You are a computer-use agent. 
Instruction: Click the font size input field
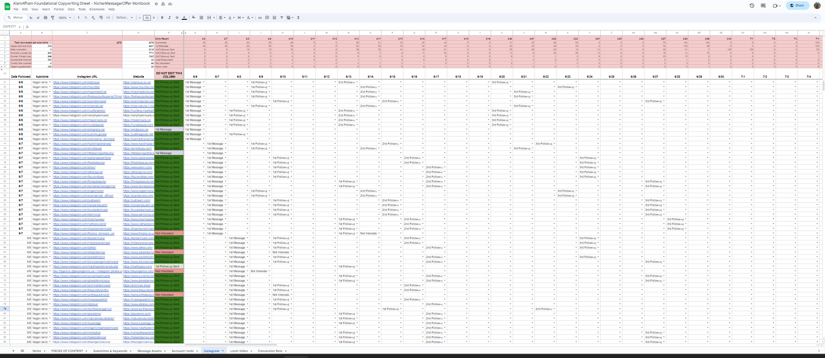[x=147, y=18]
